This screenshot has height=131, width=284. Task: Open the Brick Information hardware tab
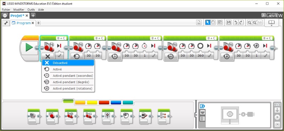click(202, 106)
